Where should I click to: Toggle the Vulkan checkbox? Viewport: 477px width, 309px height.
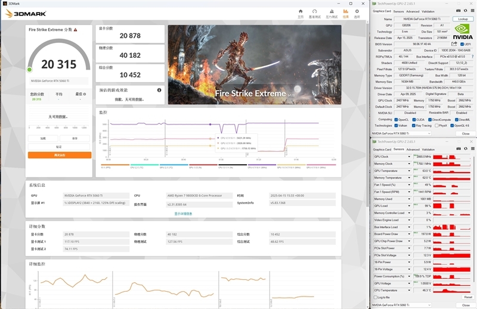point(396,126)
